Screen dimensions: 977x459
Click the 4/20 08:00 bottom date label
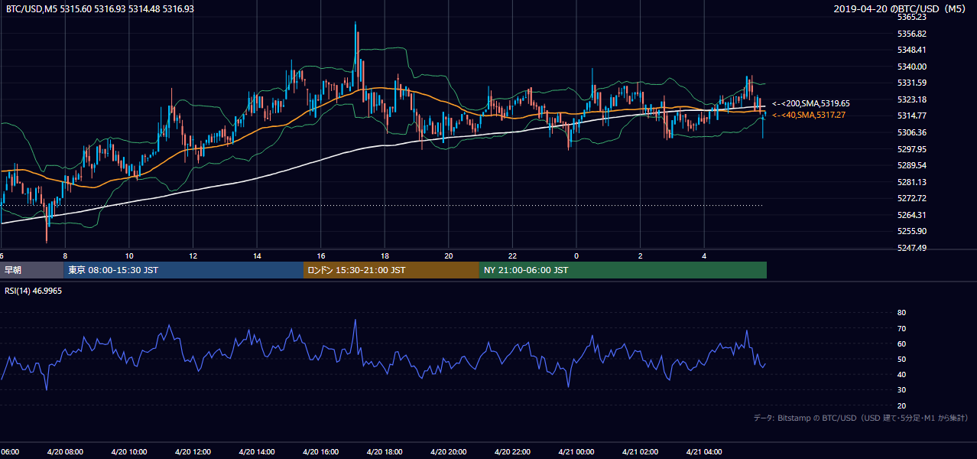[x=66, y=452]
